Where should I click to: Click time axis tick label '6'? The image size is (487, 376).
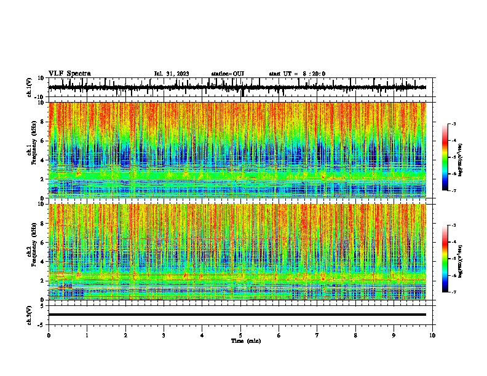pos(279,335)
